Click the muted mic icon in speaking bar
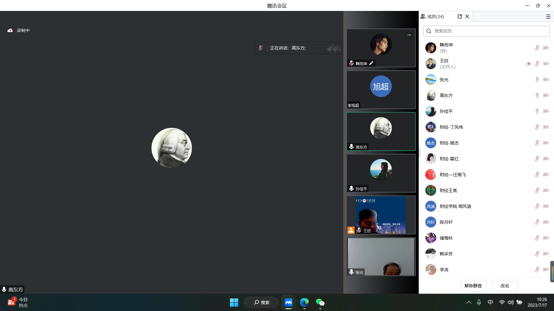The width and height of the screenshot is (554, 311). (261, 48)
